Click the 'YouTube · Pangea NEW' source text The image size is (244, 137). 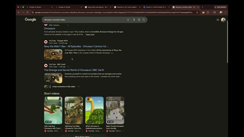tap(58, 41)
